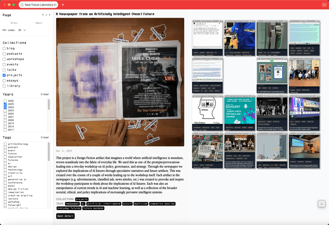Open the Per page 25 dropdown
329x225 pixels.
[22, 30]
